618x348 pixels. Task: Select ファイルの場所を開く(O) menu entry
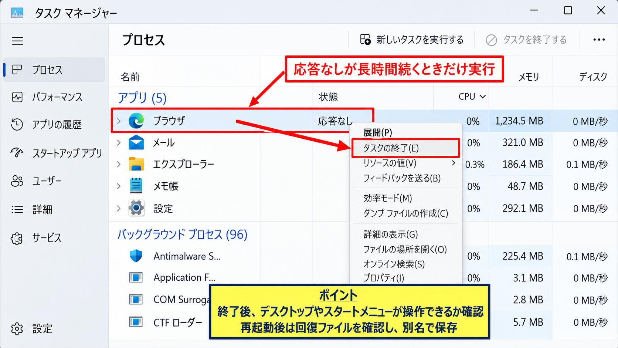pos(405,250)
